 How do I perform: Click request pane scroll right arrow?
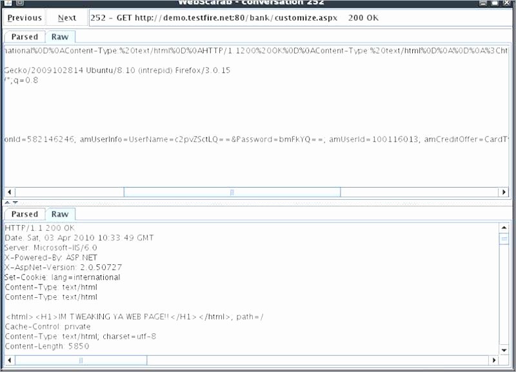(x=504, y=192)
